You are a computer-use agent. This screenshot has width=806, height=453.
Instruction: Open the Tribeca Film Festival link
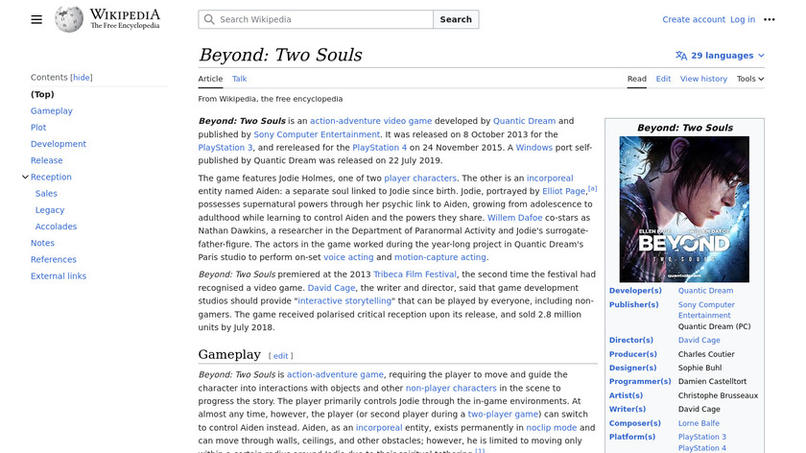[x=415, y=274]
